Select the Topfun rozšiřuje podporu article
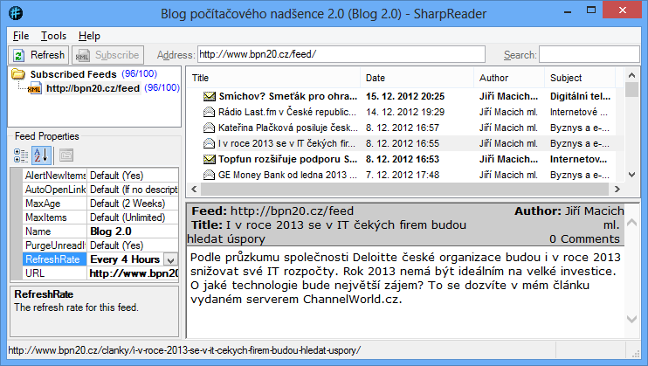This screenshot has width=648, height=366. [x=279, y=160]
